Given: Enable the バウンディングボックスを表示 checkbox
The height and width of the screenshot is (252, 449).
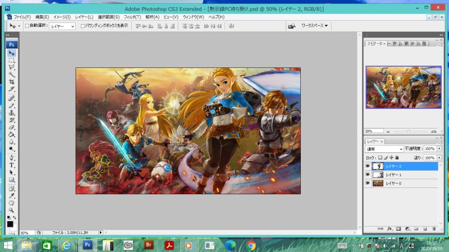Looking at the screenshot, I should coord(83,26).
